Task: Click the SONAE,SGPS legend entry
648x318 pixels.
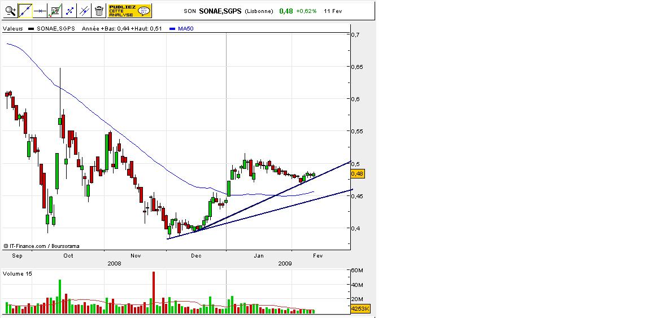Action: (51, 28)
